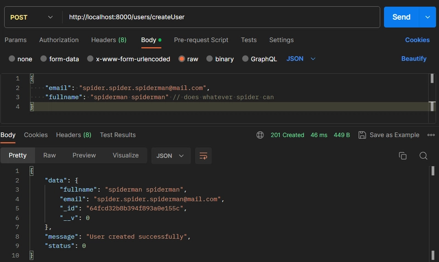Open the JSON body format dropdown

click(x=301, y=59)
